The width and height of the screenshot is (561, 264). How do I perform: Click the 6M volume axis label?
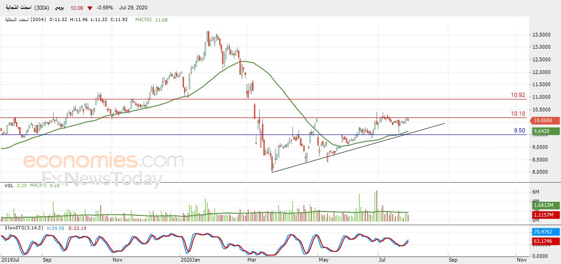[x=536, y=192]
